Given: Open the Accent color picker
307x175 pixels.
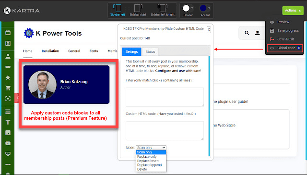Looking at the screenshot, I should [x=205, y=10].
